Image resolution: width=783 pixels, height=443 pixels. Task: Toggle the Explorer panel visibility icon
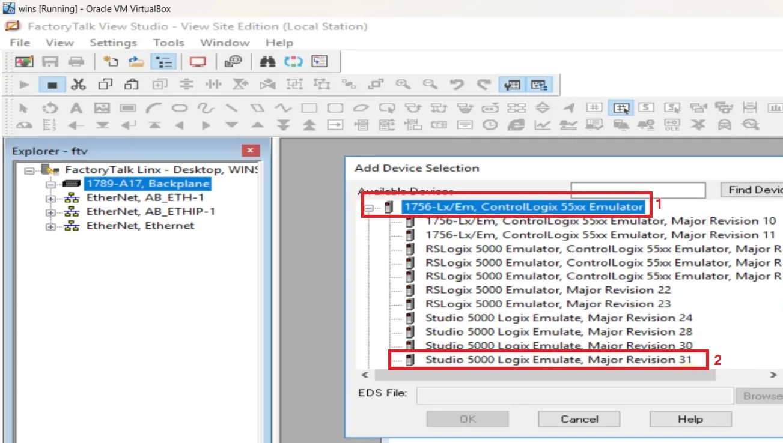[163, 61]
